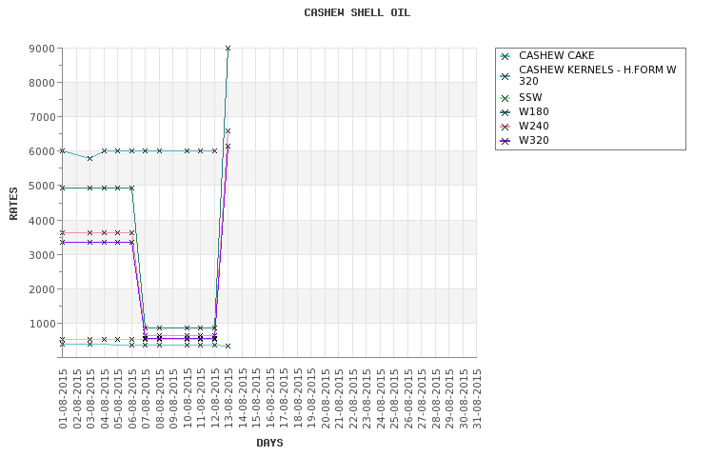The height and width of the screenshot is (476, 714).
Task: Select the CASHEW CAKE legend label
Action: pyautogui.click(x=557, y=55)
